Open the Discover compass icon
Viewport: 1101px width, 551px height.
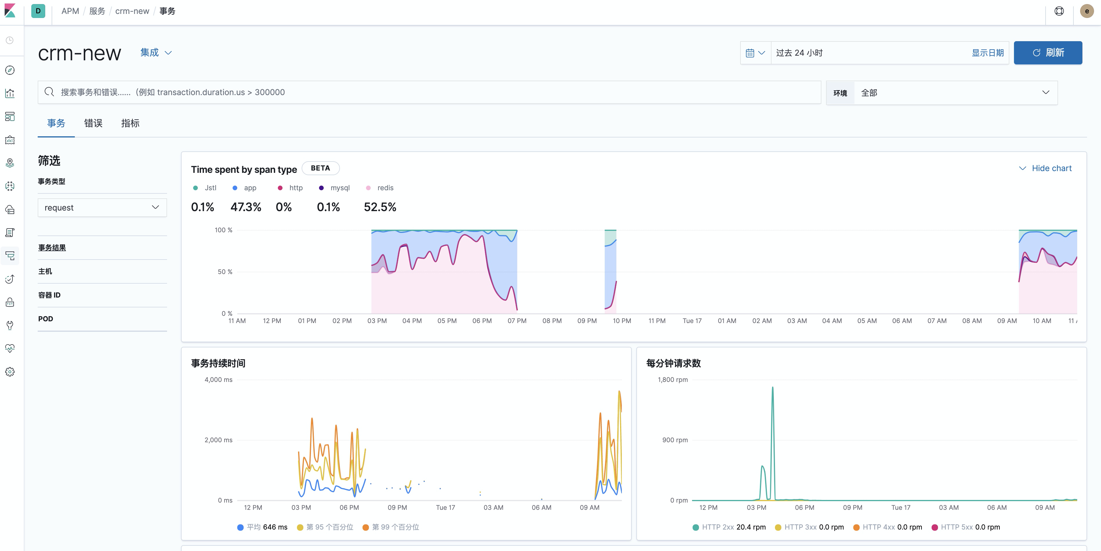pos(10,70)
